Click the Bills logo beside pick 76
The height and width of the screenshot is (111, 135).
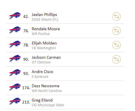tap(15, 30)
